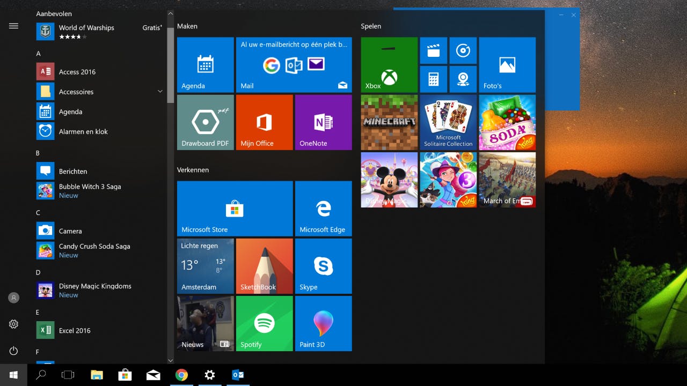
Task: Open the small Calculator tile
Action: click(x=433, y=79)
